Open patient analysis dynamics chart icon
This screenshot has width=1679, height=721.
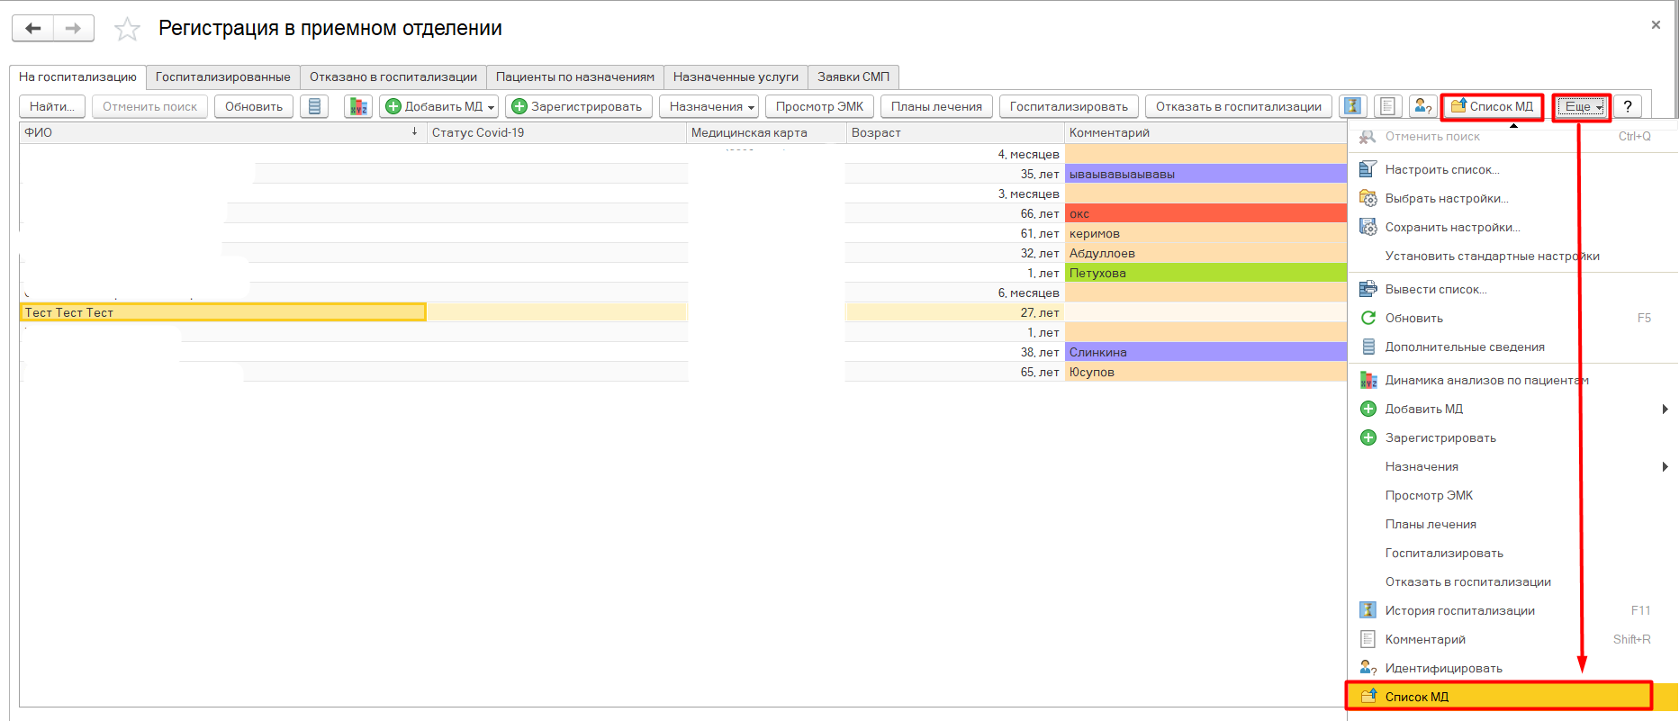358,106
